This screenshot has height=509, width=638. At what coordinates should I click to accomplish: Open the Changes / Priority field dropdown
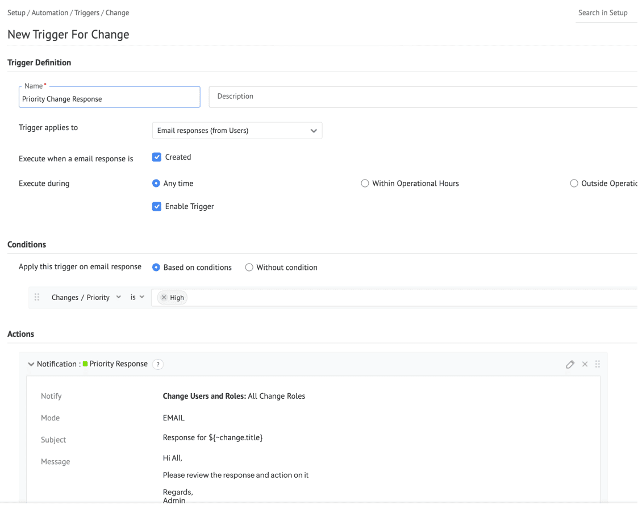click(86, 297)
